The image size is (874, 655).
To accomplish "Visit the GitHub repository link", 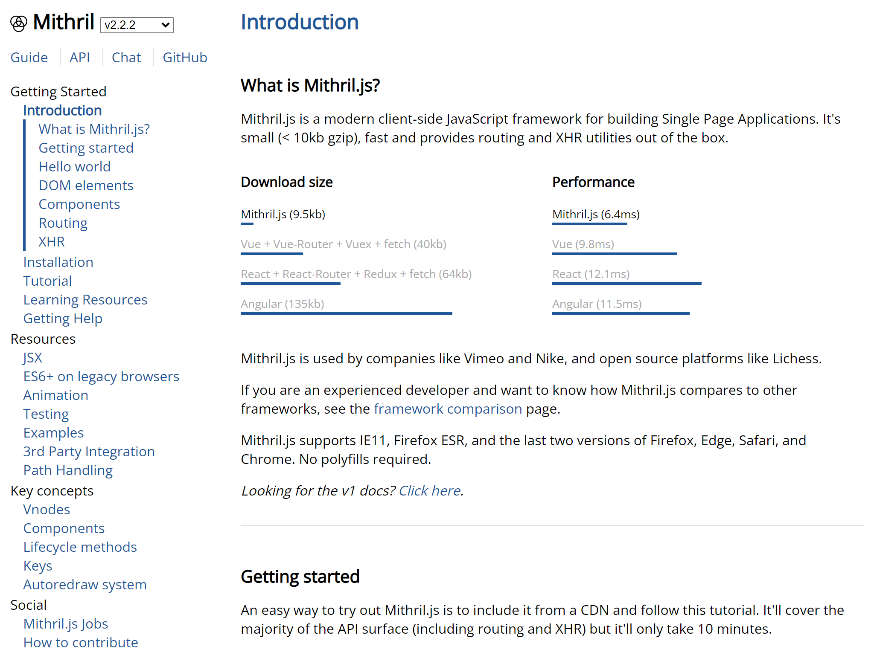I will coord(185,57).
